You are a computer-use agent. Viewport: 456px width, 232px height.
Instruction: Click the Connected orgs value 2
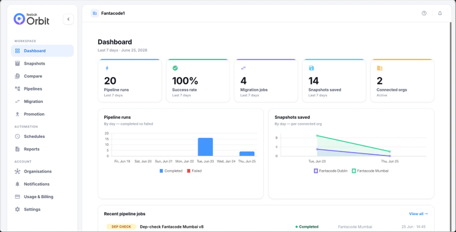click(379, 81)
